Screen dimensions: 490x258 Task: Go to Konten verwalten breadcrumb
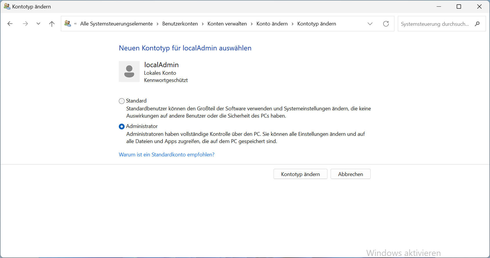tap(227, 24)
